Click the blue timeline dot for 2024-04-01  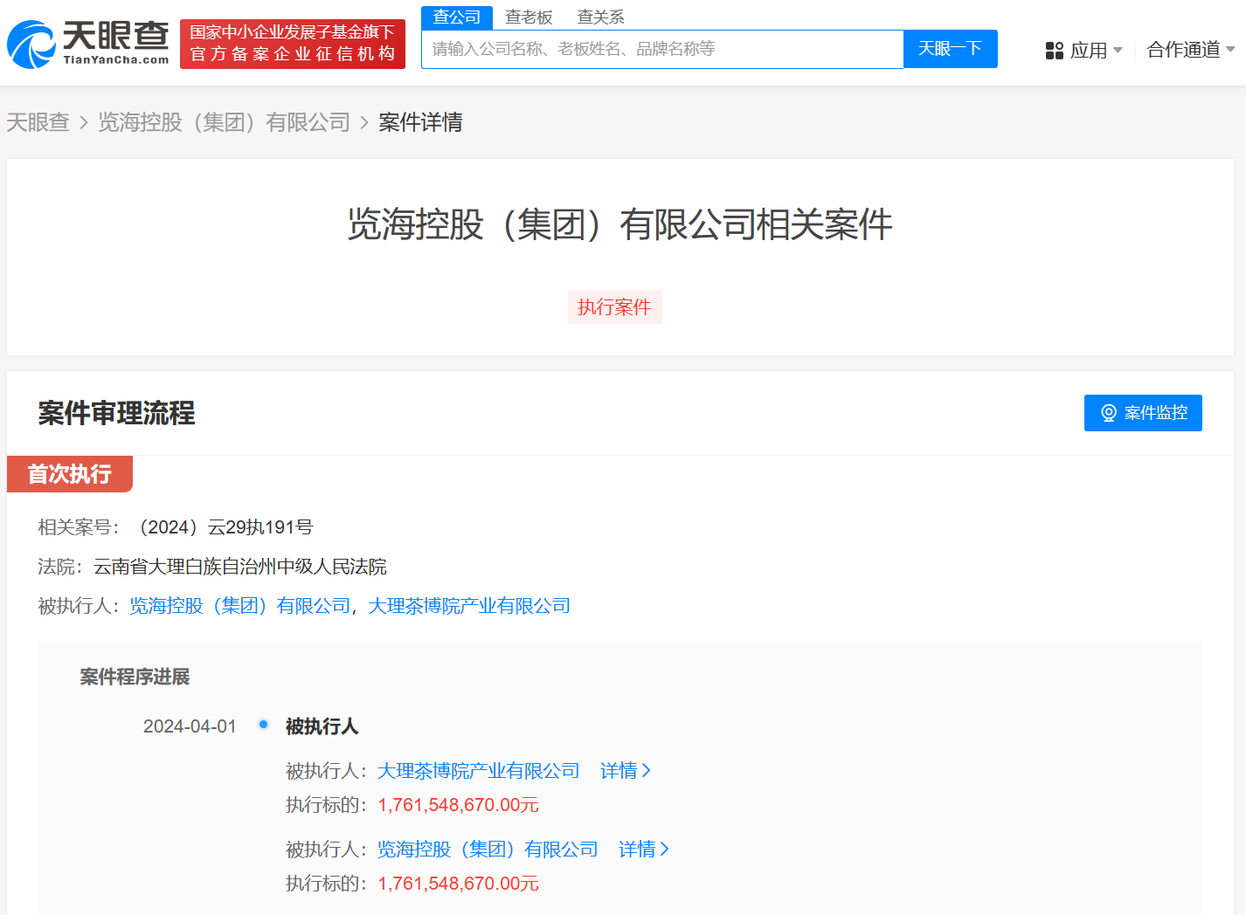263,724
